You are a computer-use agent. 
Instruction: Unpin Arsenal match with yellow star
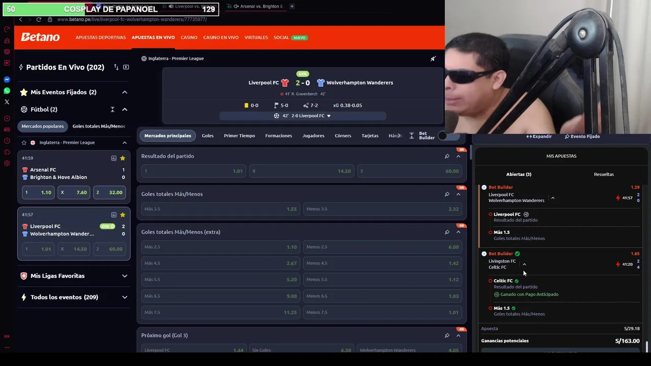[123, 158]
